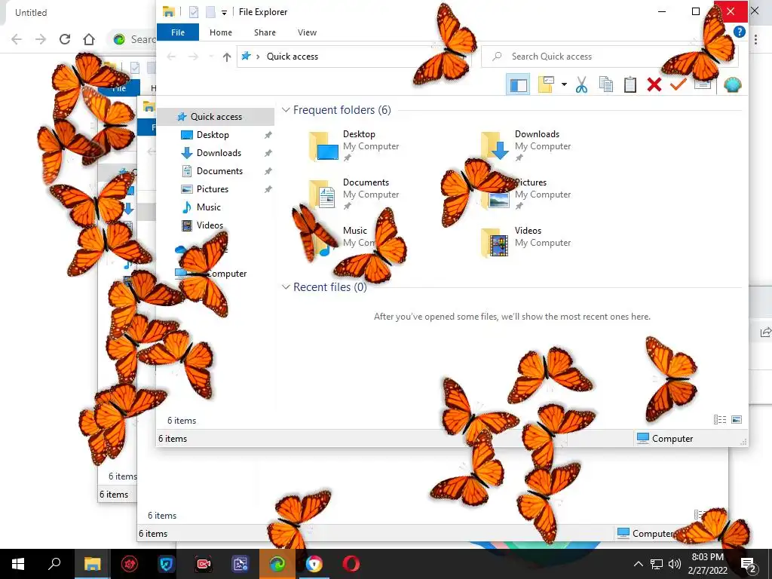Click the Back arrow in File Explorer
772x579 pixels.
click(x=171, y=57)
